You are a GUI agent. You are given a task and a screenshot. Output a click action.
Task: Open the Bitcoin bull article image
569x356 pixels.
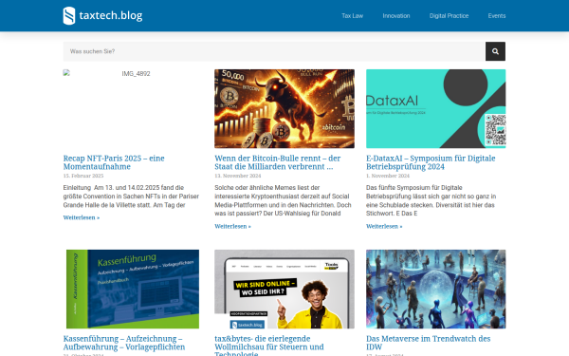[x=284, y=108]
